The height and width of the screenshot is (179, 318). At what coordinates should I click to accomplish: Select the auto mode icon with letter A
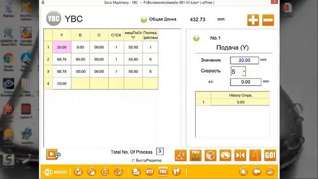(x=78, y=172)
